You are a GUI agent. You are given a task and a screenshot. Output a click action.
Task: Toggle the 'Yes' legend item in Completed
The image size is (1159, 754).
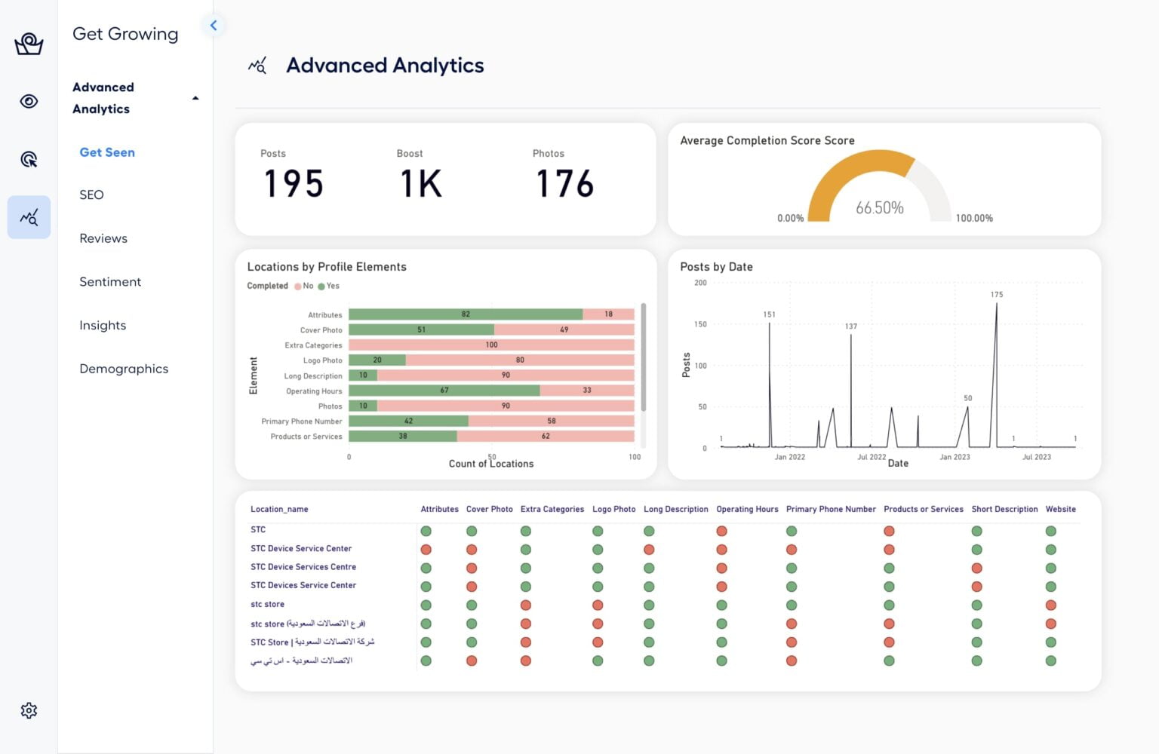[x=329, y=287]
